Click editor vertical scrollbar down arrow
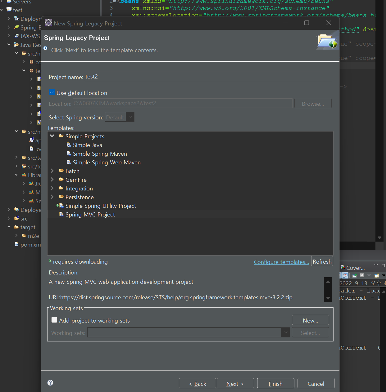The height and width of the screenshot is (392, 386). point(379,238)
